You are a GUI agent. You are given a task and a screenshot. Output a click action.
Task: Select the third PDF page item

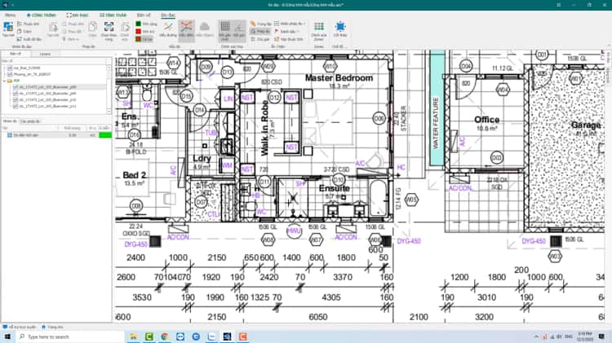tap(47, 99)
